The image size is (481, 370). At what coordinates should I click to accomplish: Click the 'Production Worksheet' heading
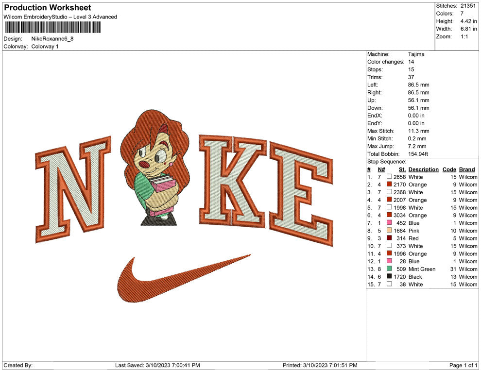coord(48,8)
